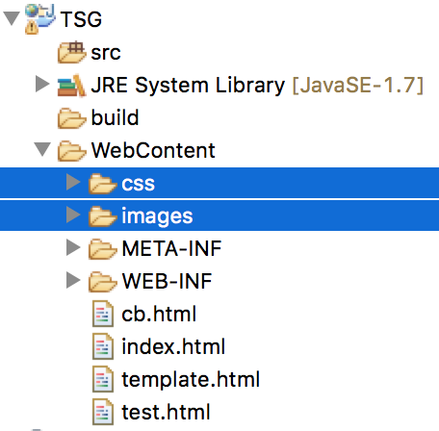439x431 pixels.
Task: Click the WebContent folder icon
Action: point(71,151)
